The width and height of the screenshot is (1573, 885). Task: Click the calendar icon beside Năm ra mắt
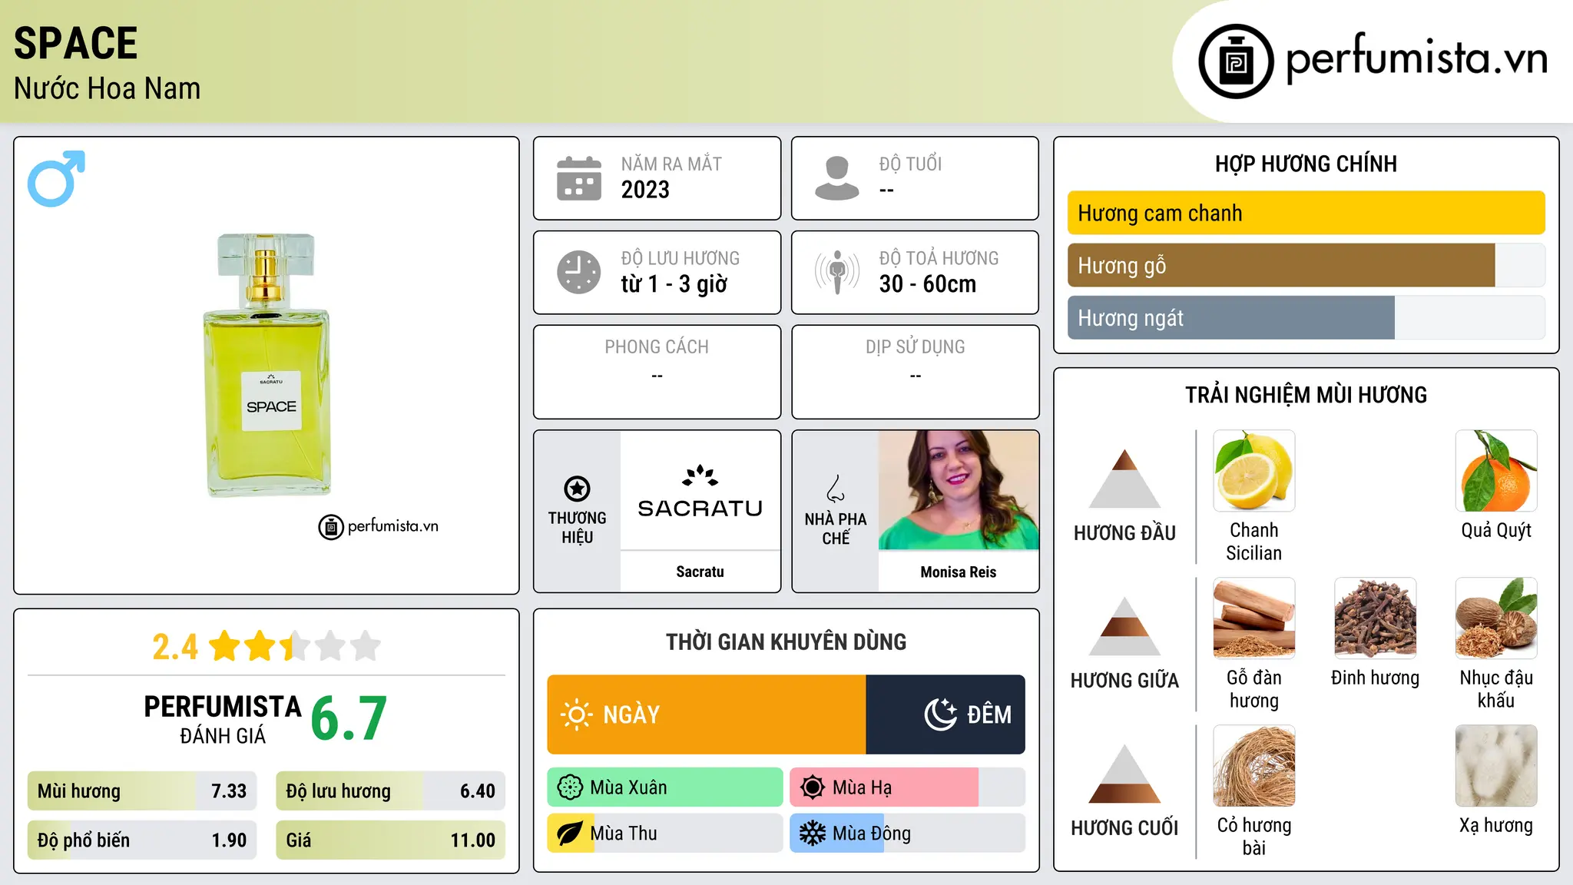tap(579, 178)
